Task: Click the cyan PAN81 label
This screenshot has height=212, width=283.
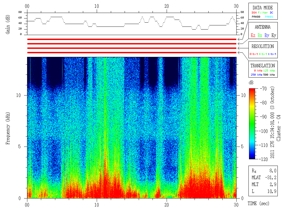Action: [x=269, y=17]
